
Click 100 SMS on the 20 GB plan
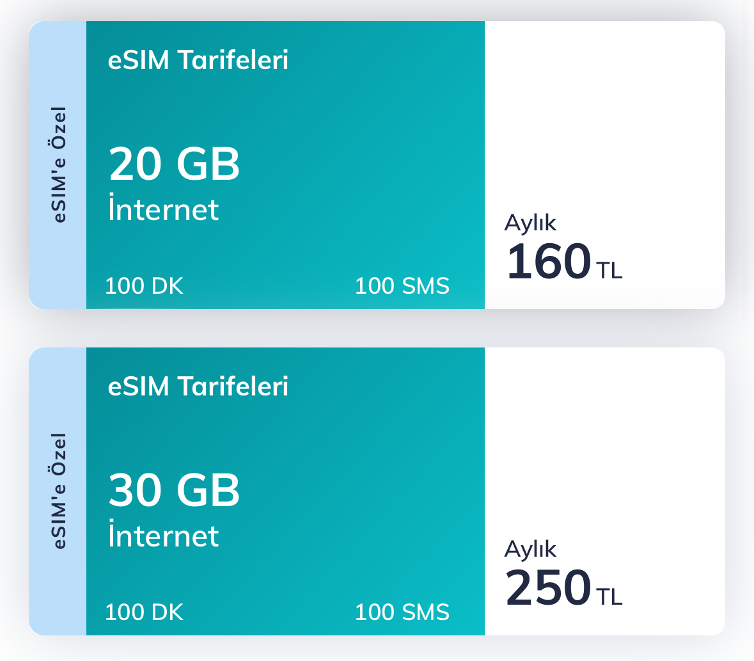click(x=402, y=286)
